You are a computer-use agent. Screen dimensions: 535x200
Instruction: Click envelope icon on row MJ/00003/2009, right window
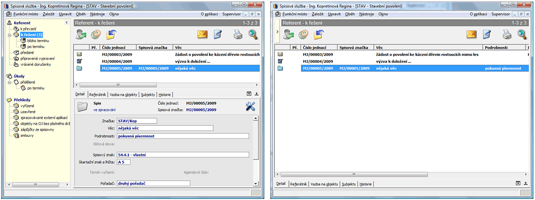280,54
